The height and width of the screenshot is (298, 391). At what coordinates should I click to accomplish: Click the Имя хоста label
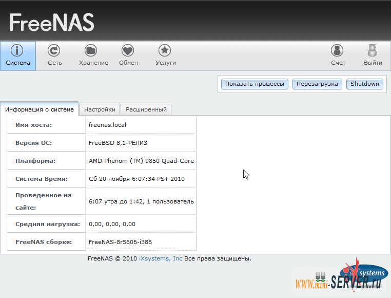pos(34,125)
